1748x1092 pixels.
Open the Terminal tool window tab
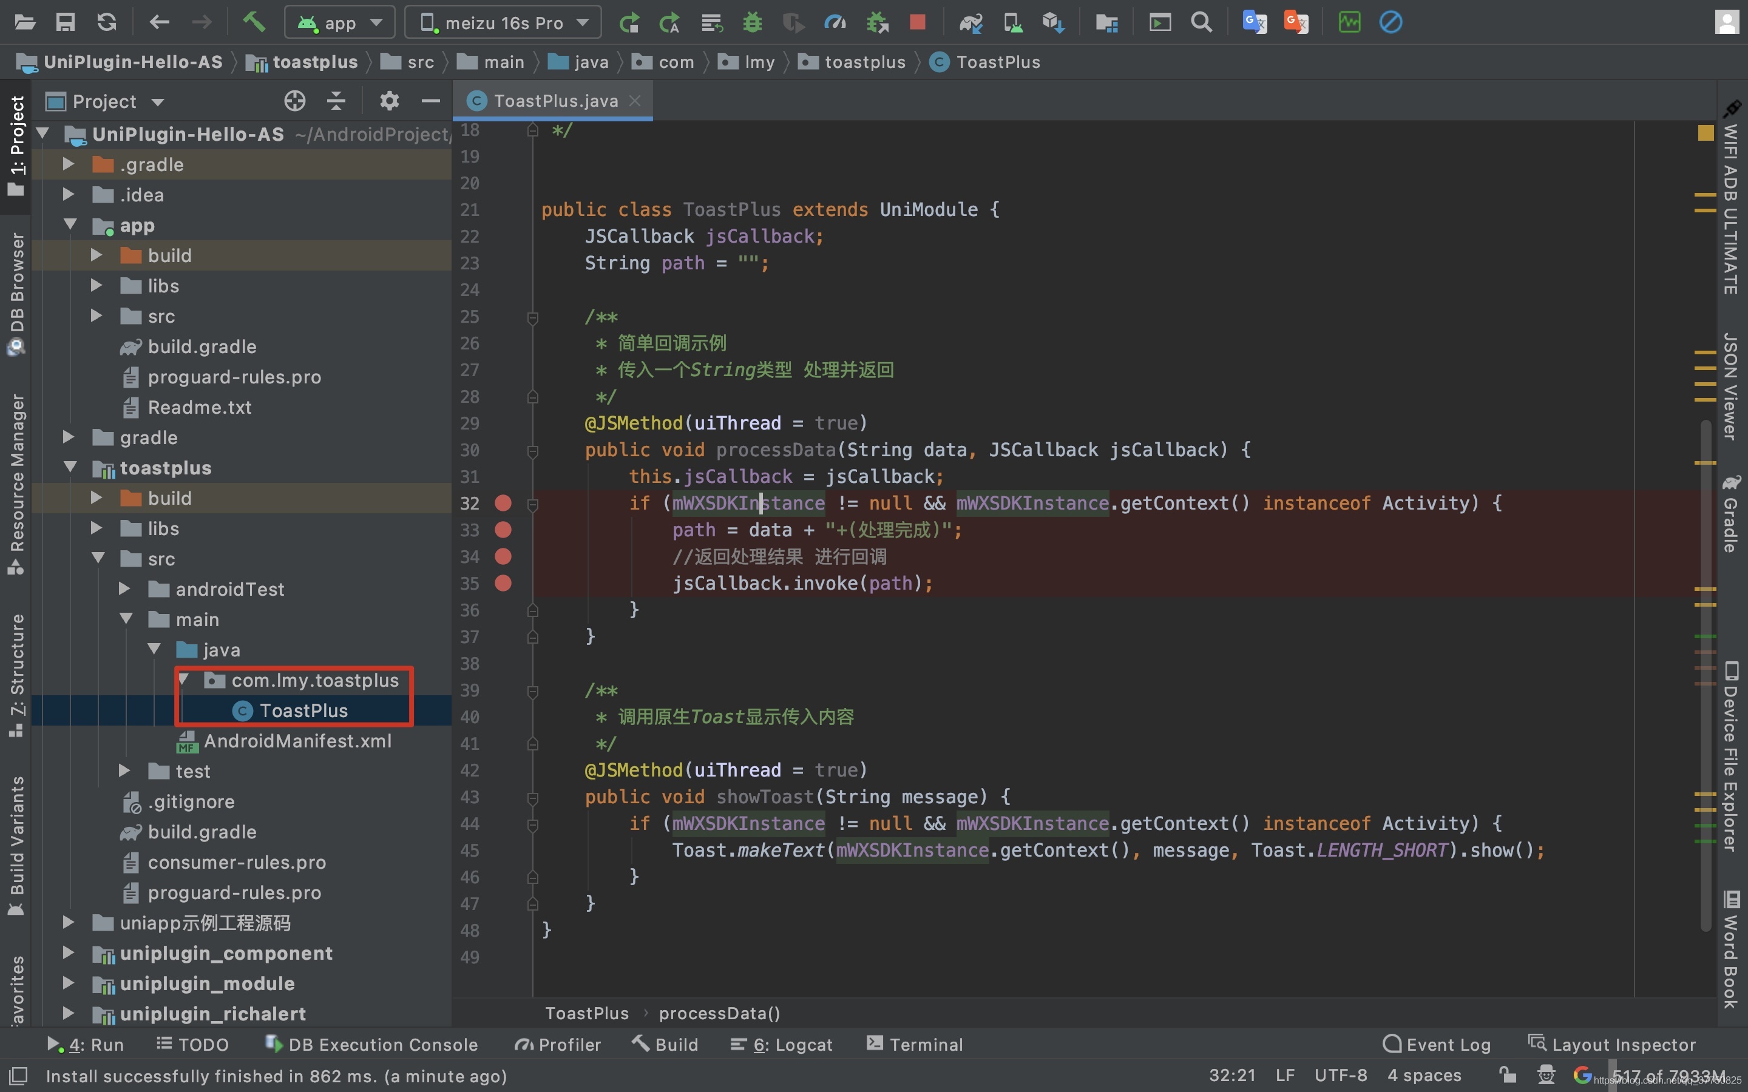(915, 1044)
